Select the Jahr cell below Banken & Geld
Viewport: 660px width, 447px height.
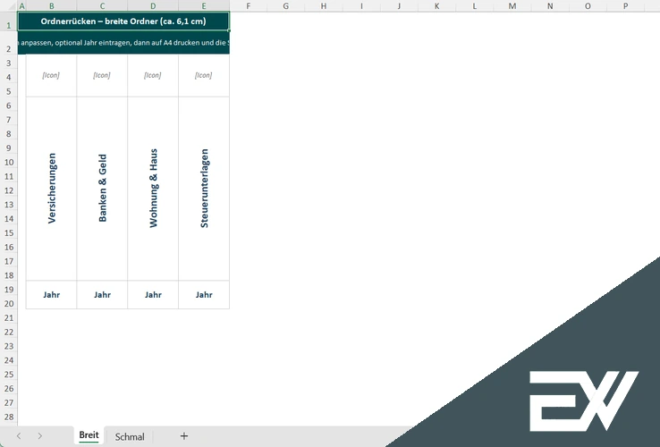tap(102, 295)
